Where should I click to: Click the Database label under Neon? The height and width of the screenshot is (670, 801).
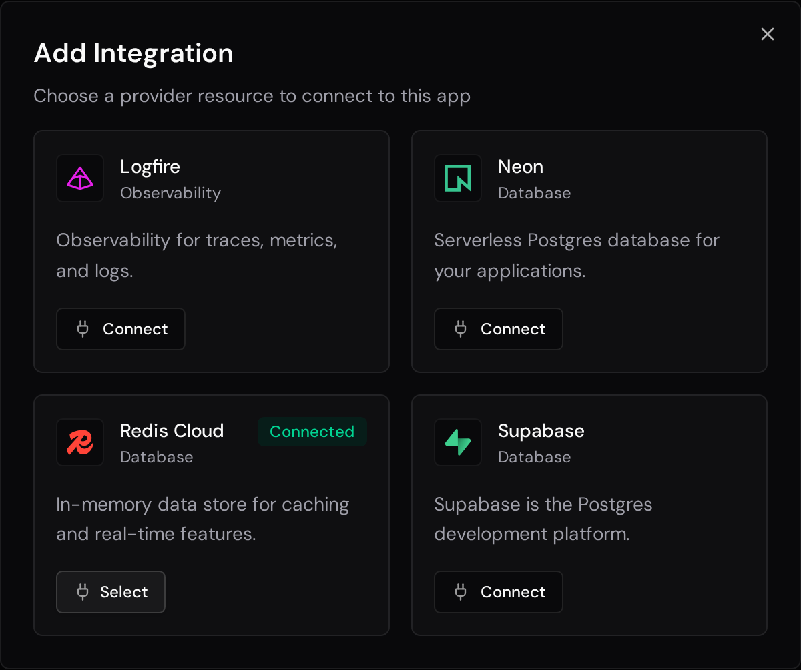point(535,193)
